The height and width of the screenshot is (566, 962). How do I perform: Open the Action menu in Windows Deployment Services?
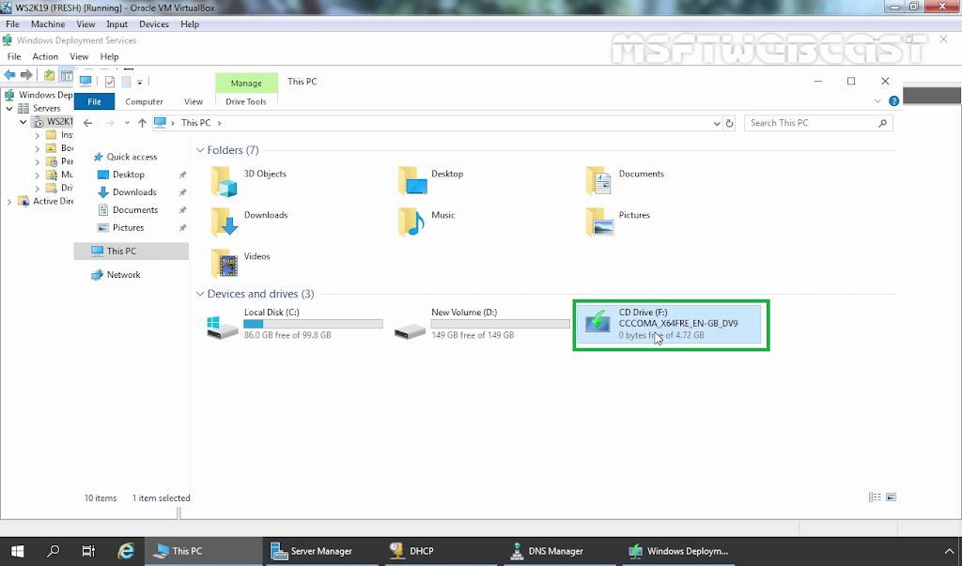pos(45,56)
